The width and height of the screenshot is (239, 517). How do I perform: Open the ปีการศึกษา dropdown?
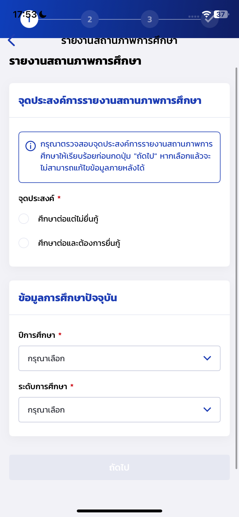point(119,358)
